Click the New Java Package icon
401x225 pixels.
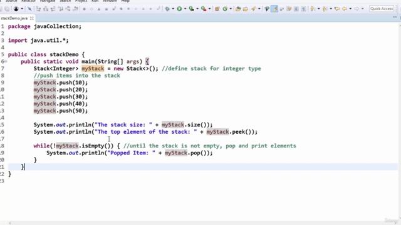217,9
